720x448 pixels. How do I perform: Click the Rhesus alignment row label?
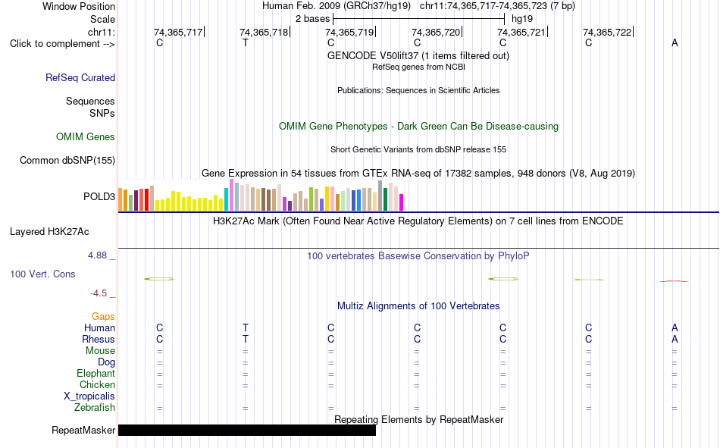pyautogui.click(x=99, y=340)
